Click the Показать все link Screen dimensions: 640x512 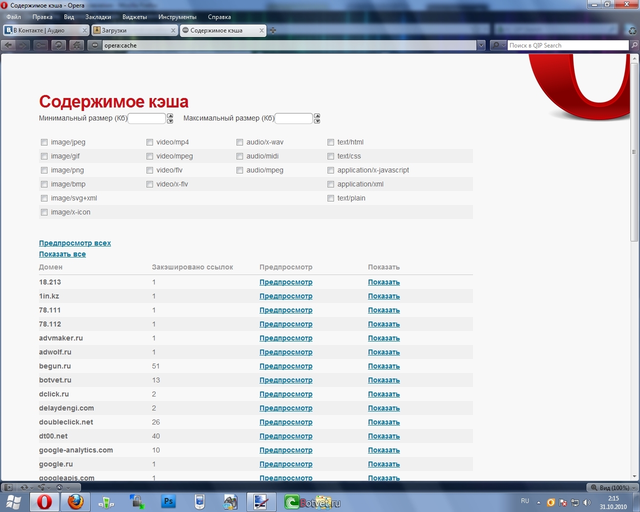pos(62,254)
